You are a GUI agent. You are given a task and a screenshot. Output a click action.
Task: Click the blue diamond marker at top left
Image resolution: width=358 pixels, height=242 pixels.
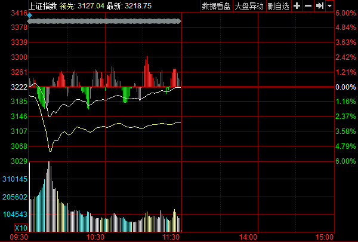tap(30, 14)
